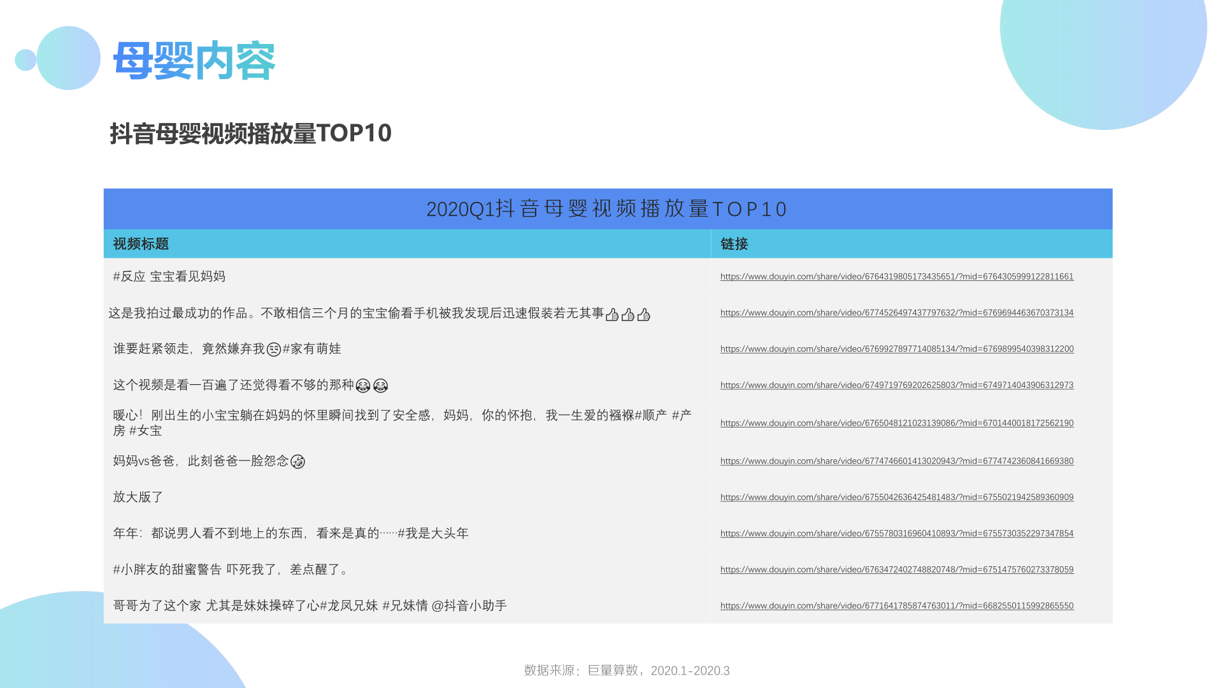The width and height of the screenshot is (1223, 688).
Task: Open the link for 妈妈vs爸爸 video
Action: (897, 461)
